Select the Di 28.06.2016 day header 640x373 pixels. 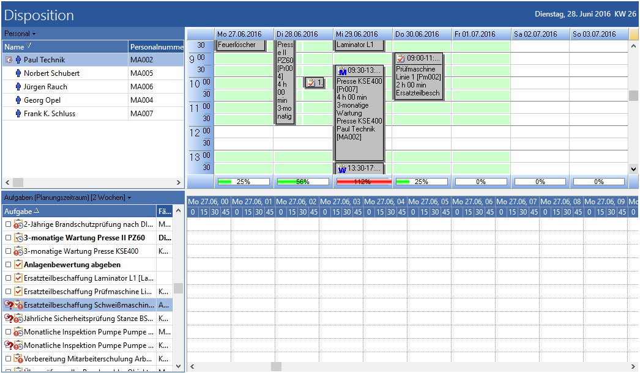(x=303, y=34)
